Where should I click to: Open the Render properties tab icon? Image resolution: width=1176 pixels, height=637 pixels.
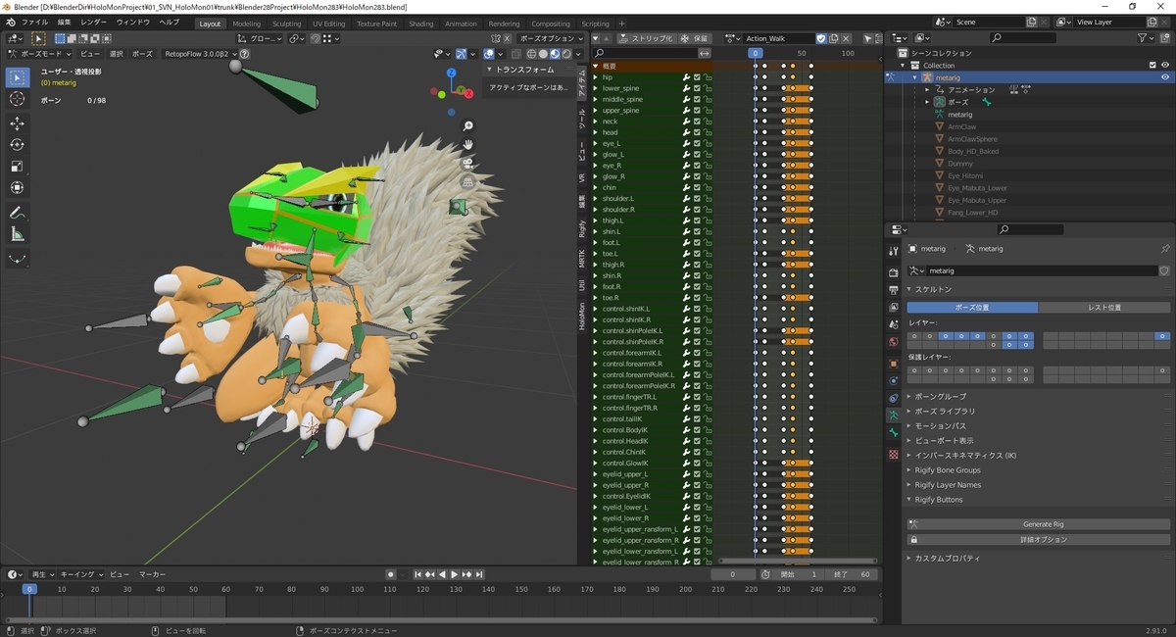click(x=893, y=272)
